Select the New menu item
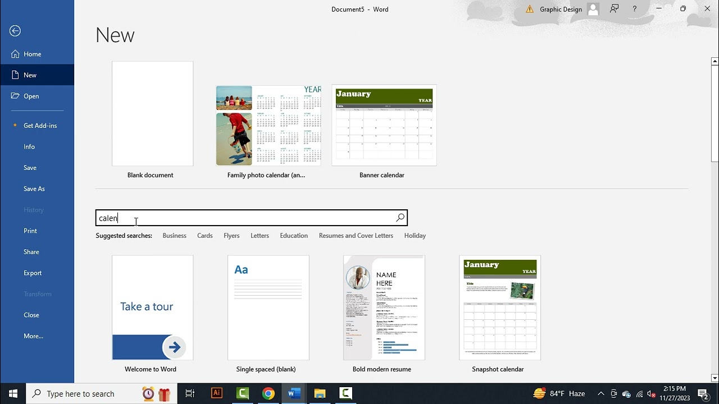The image size is (719, 404). (x=37, y=75)
